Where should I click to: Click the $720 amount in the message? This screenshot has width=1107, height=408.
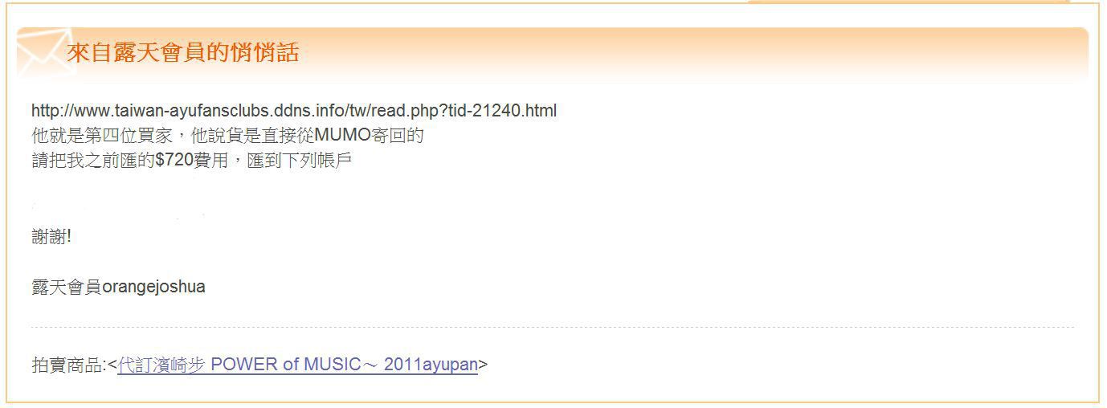[x=174, y=161]
